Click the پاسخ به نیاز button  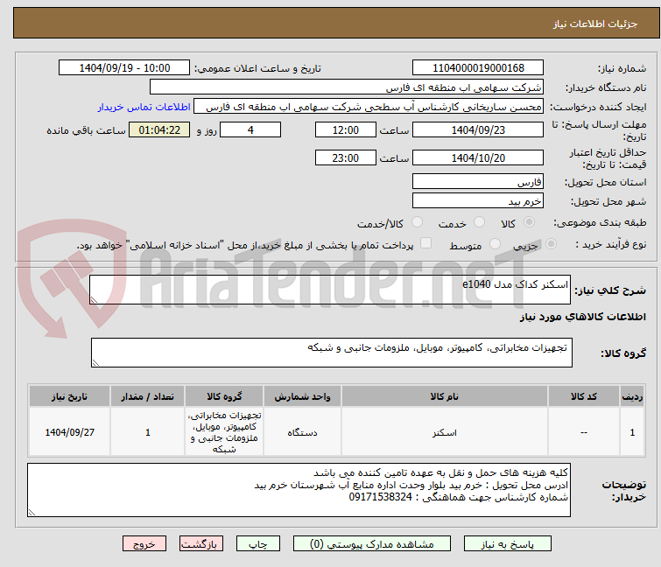click(507, 544)
